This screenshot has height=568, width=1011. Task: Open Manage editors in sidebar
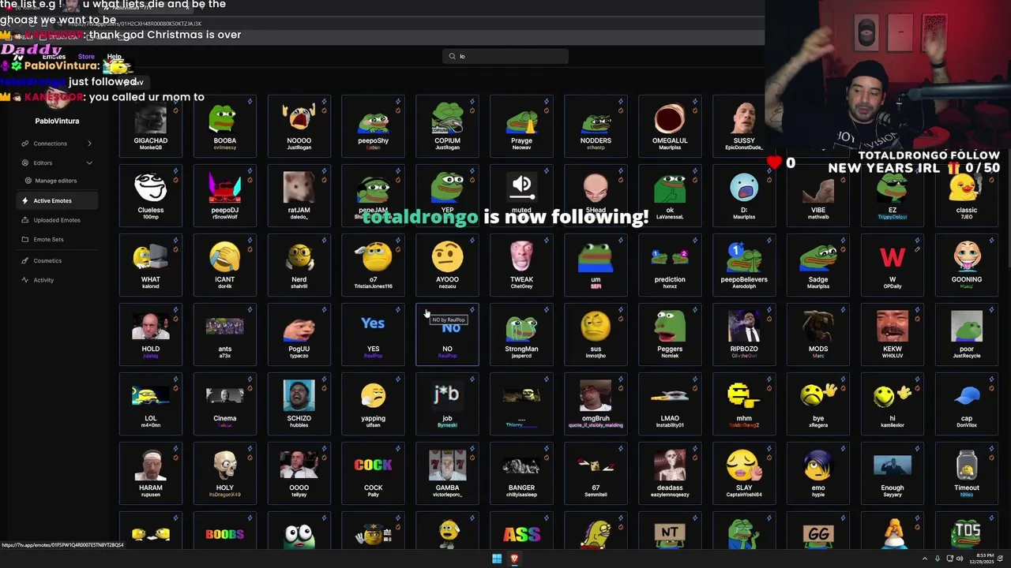click(x=56, y=181)
